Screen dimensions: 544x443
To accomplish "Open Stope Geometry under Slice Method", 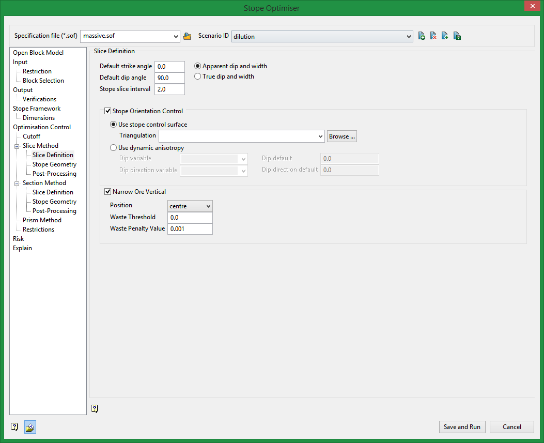I will (x=54, y=164).
